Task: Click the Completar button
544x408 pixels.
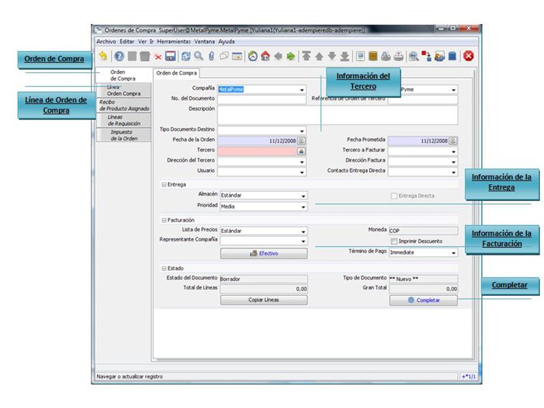Action: click(424, 300)
